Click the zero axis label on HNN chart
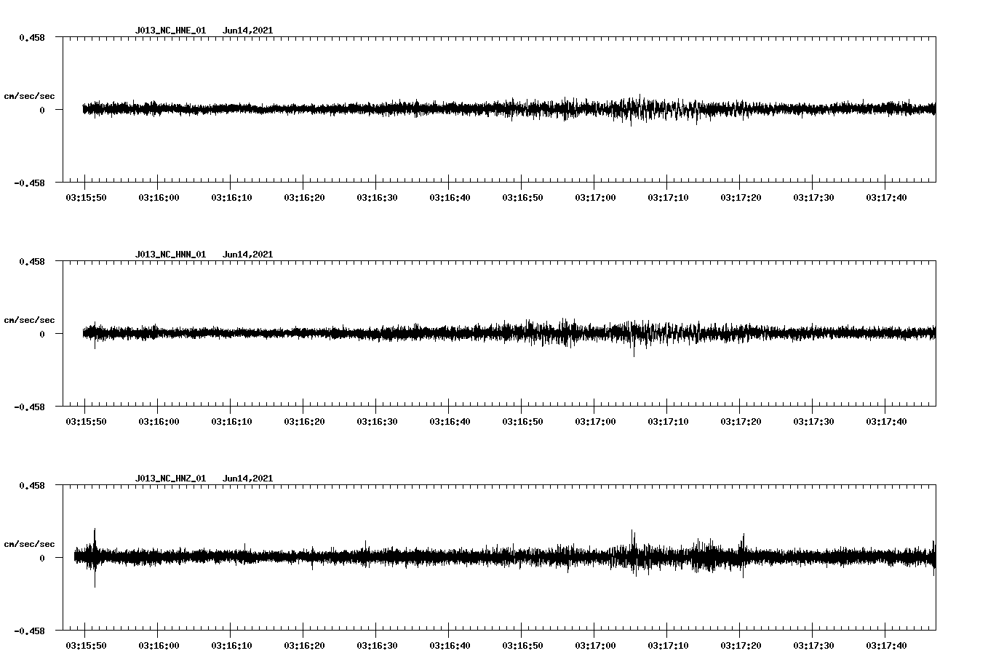 pyautogui.click(x=42, y=334)
